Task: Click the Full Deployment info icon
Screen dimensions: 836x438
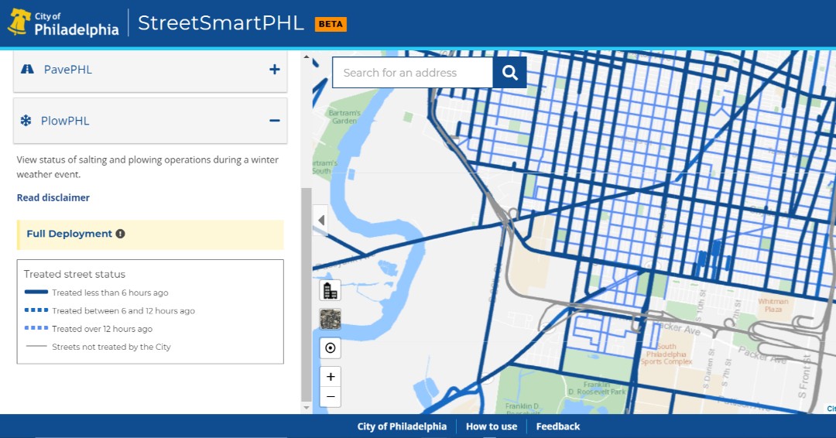Action: click(x=121, y=234)
